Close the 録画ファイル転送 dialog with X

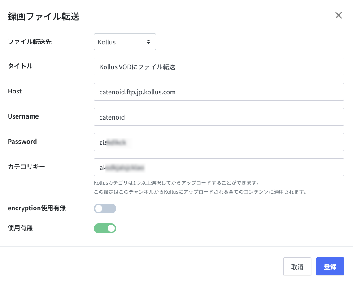click(338, 15)
